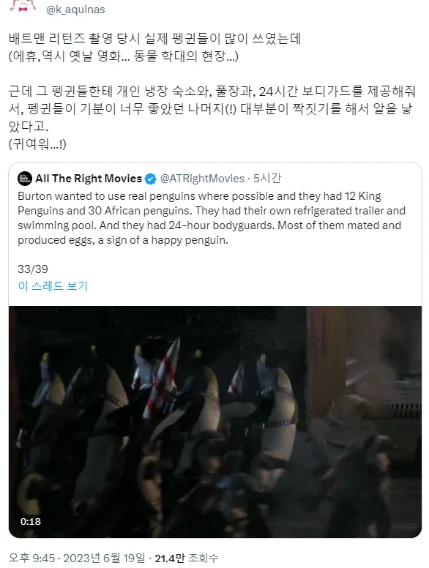Open the 21.4만 조회수 view count
The height and width of the screenshot is (568, 429).
click(x=187, y=558)
